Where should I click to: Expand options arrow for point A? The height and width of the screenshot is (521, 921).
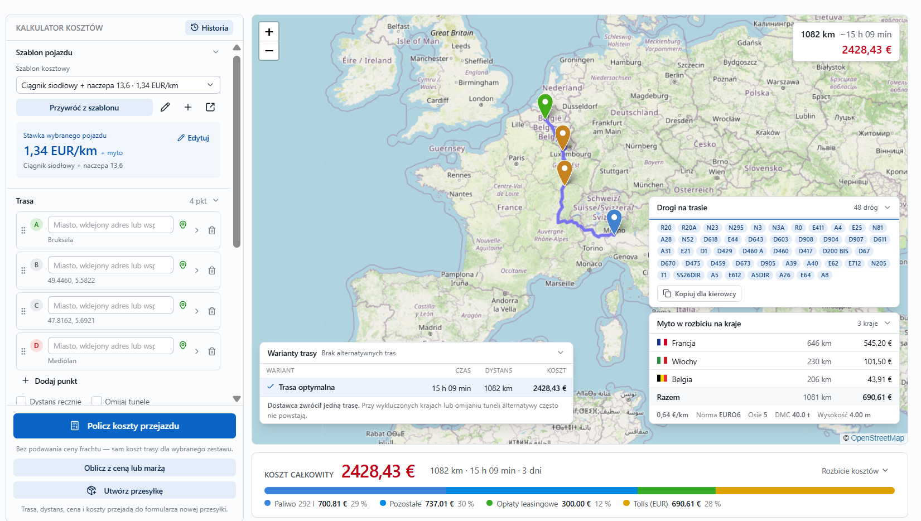coord(197,230)
